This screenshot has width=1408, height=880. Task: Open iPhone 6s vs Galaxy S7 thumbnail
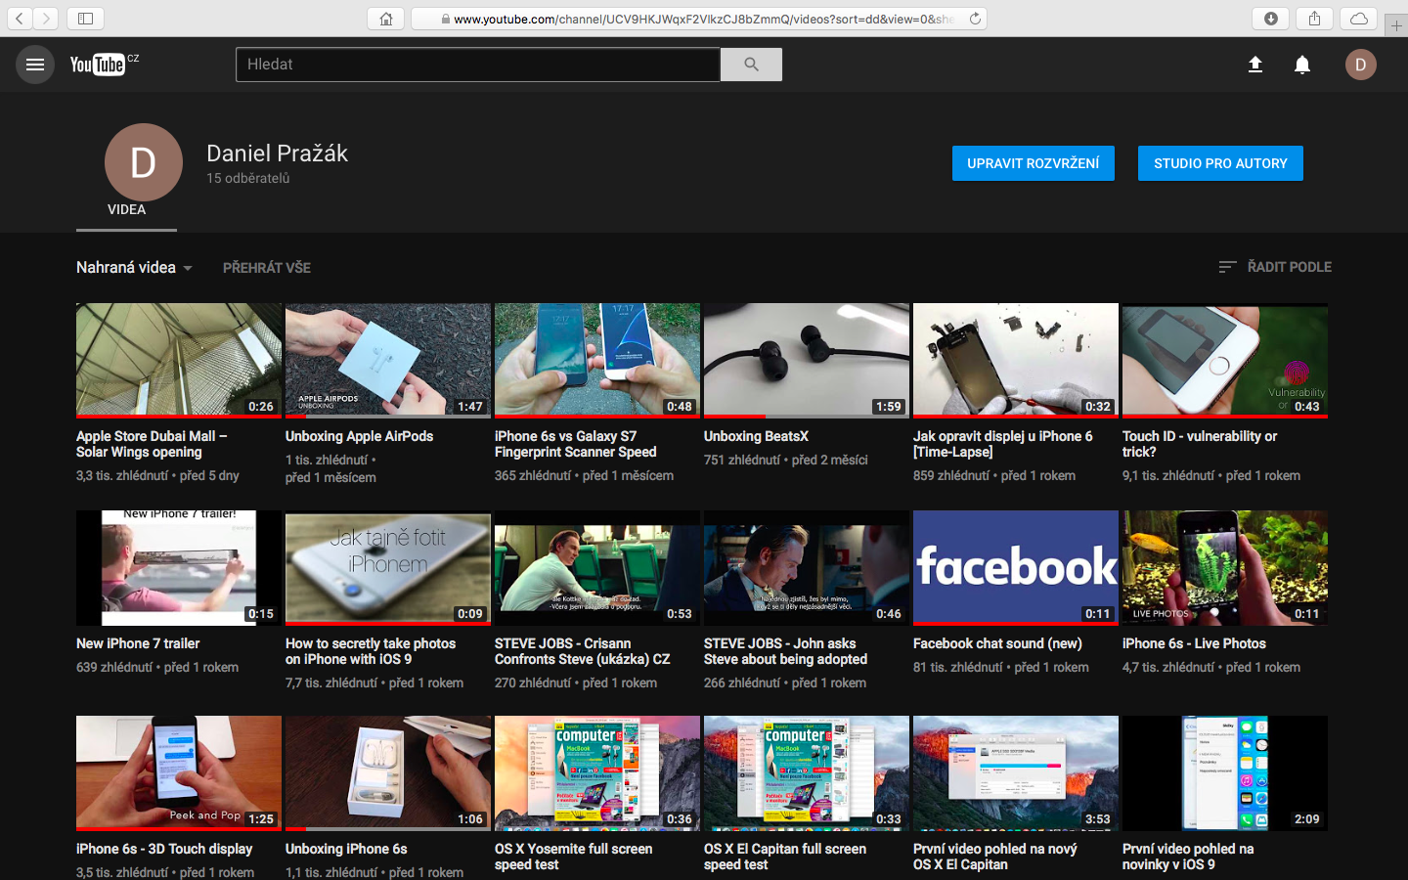(597, 361)
